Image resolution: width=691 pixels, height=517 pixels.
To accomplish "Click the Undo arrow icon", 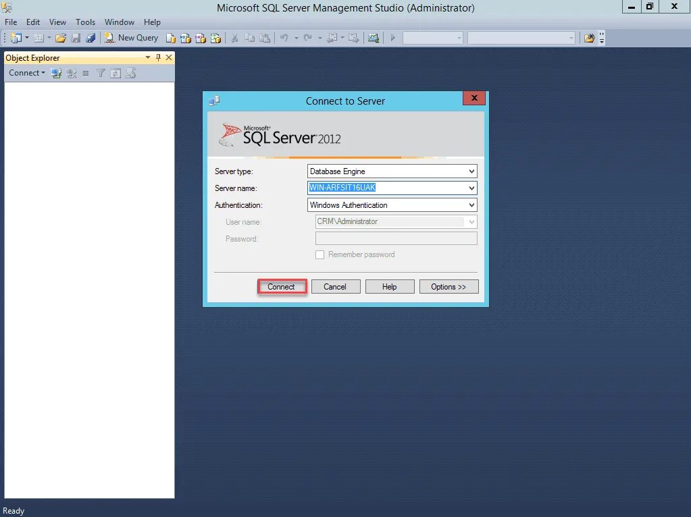I will point(284,38).
